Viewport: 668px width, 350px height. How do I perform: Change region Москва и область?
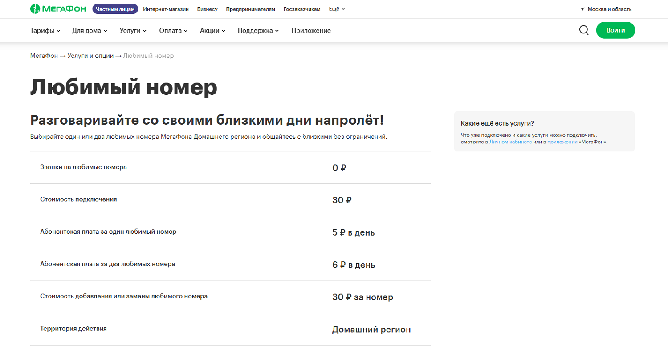610,9
